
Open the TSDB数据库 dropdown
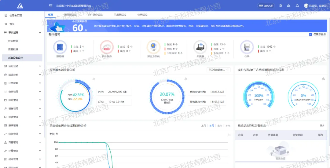tap(219, 70)
